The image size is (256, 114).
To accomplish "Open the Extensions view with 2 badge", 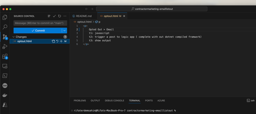I will [5, 57].
